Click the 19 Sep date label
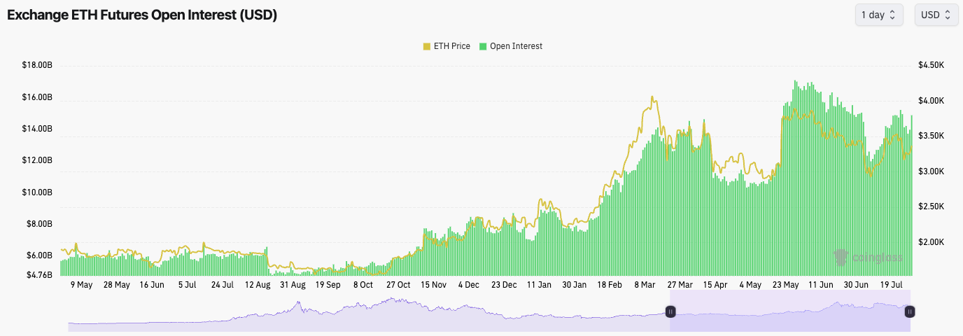Image resolution: width=963 pixels, height=336 pixels. [x=328, y=285]
